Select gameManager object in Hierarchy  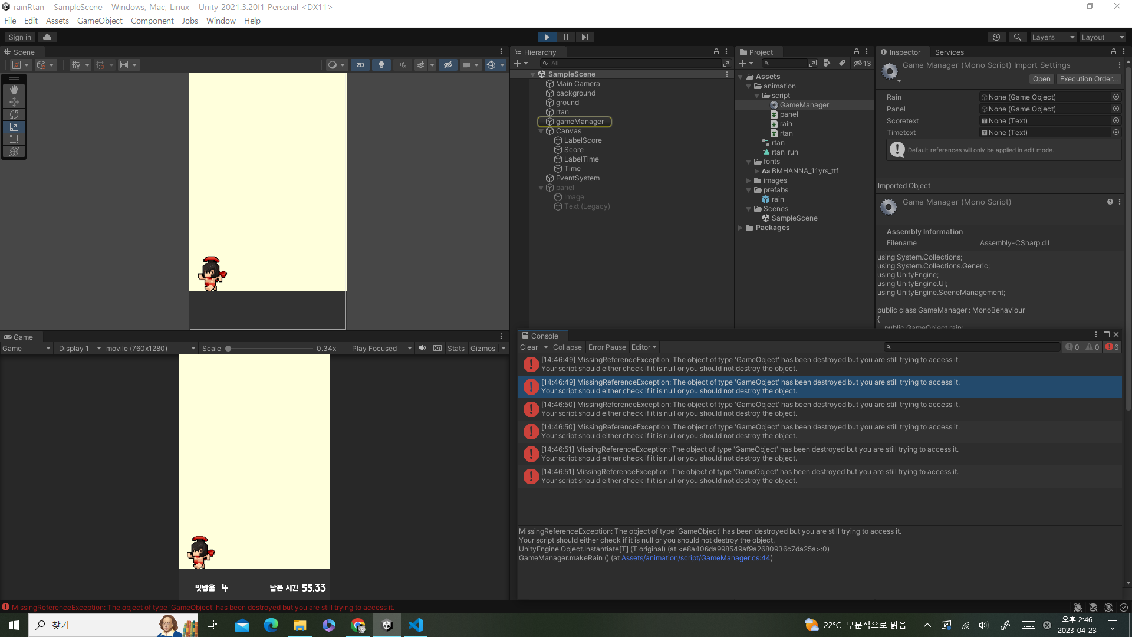pos(575,122)
